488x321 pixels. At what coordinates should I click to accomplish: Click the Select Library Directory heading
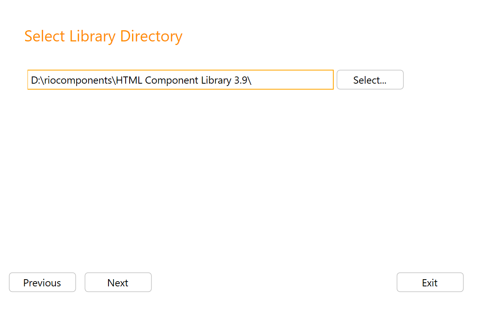103,36
